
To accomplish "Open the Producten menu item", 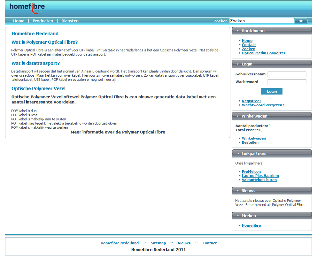I will click(43, 21).
